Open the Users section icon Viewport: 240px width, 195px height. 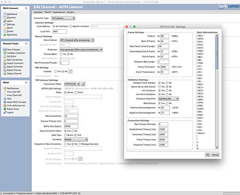click(5, 21)
